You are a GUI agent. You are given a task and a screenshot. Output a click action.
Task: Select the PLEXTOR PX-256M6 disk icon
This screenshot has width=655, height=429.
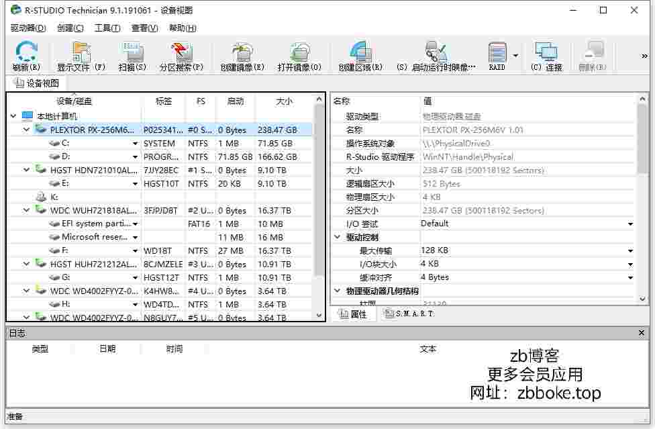tap(41, 130)
